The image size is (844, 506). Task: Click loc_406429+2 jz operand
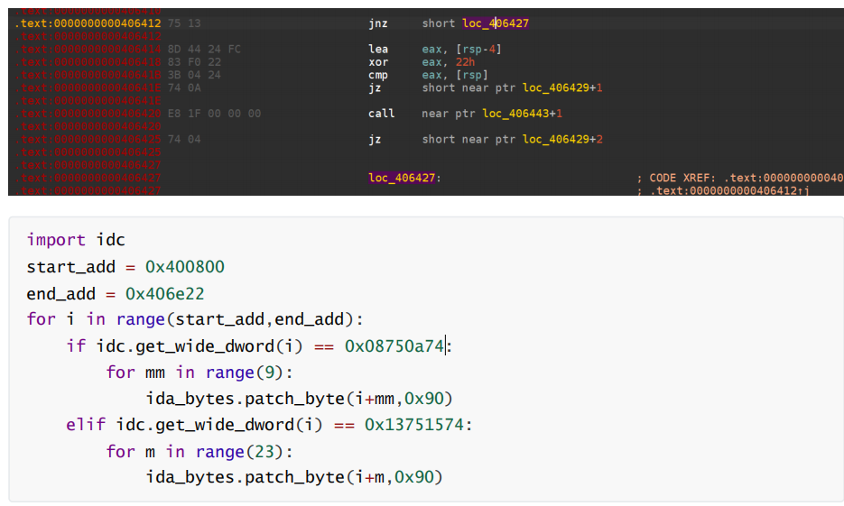click(562, 139)
